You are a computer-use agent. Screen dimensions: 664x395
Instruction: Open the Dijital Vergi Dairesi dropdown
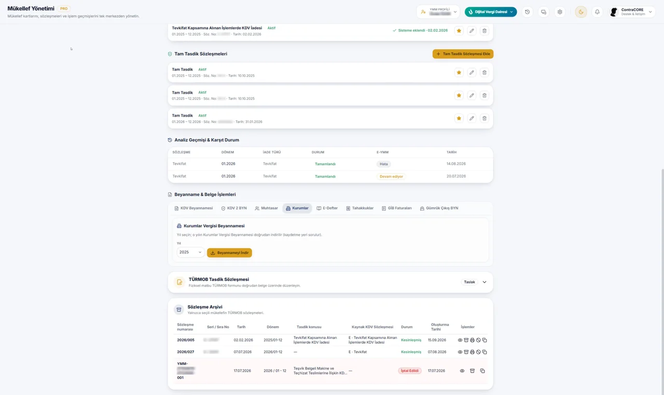click(x=491, y=12)
